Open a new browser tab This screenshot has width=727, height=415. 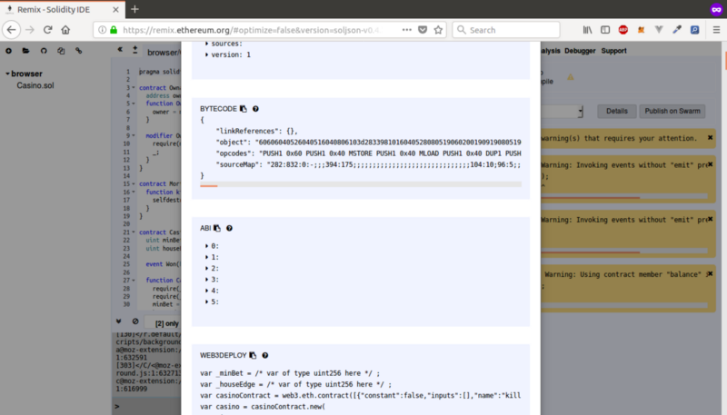point(134,9)
